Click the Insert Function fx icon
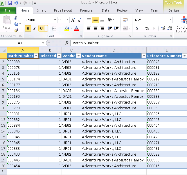This screenshot has width=187, height=175. pos(67,43)
